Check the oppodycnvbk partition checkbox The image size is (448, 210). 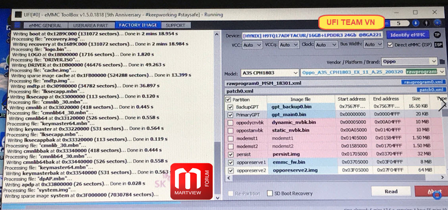[230, 123]
